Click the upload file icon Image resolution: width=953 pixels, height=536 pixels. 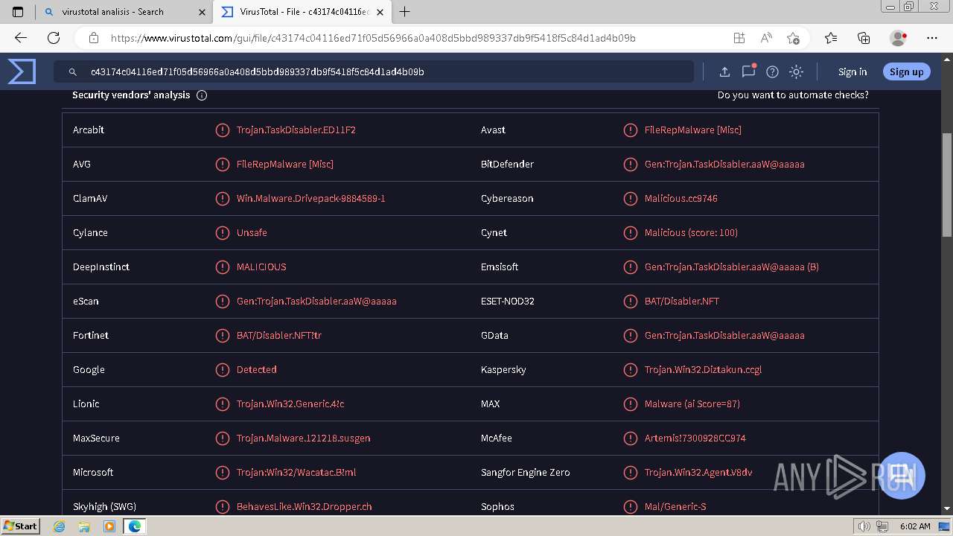point(724,72)
